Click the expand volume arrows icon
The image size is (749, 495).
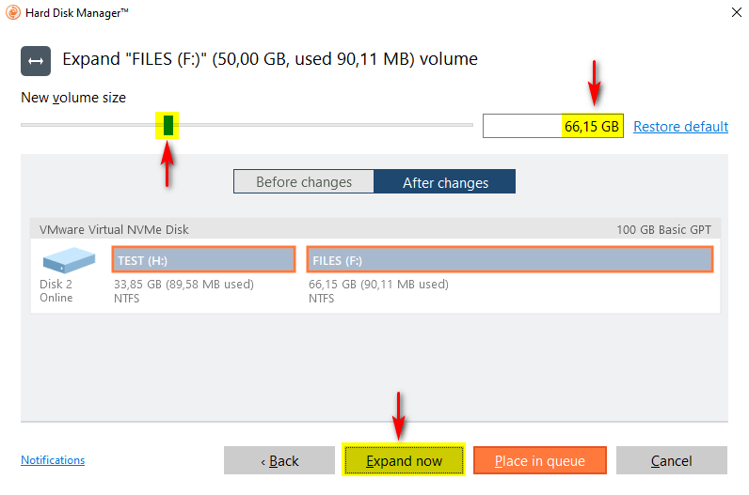(x=35, y=60)
